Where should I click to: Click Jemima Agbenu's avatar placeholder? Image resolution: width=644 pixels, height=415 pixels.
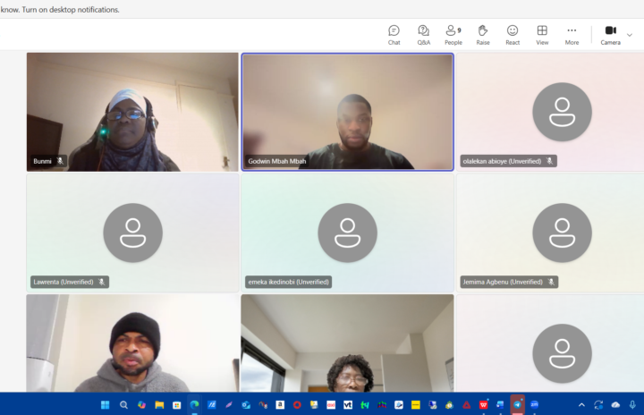tap(562, 233)
